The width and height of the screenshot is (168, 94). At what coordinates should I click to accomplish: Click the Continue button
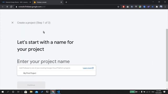tap(31, 85)
